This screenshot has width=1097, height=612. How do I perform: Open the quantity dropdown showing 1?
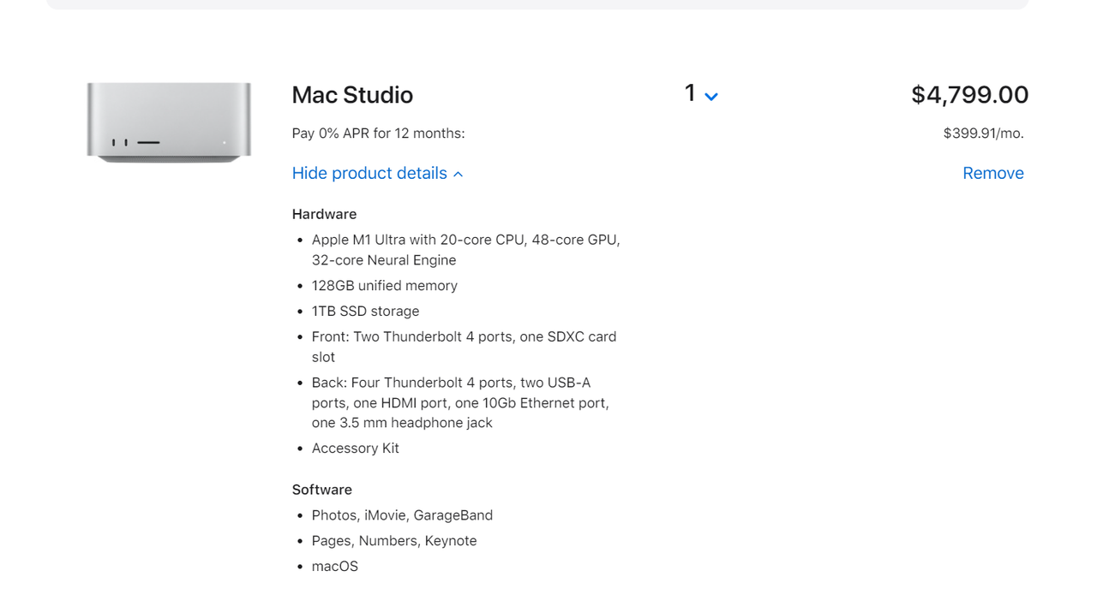pos(701,94)
